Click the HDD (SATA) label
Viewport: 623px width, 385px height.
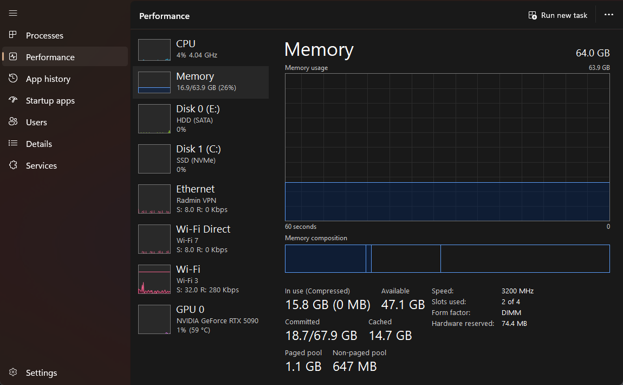pos(194,120)
